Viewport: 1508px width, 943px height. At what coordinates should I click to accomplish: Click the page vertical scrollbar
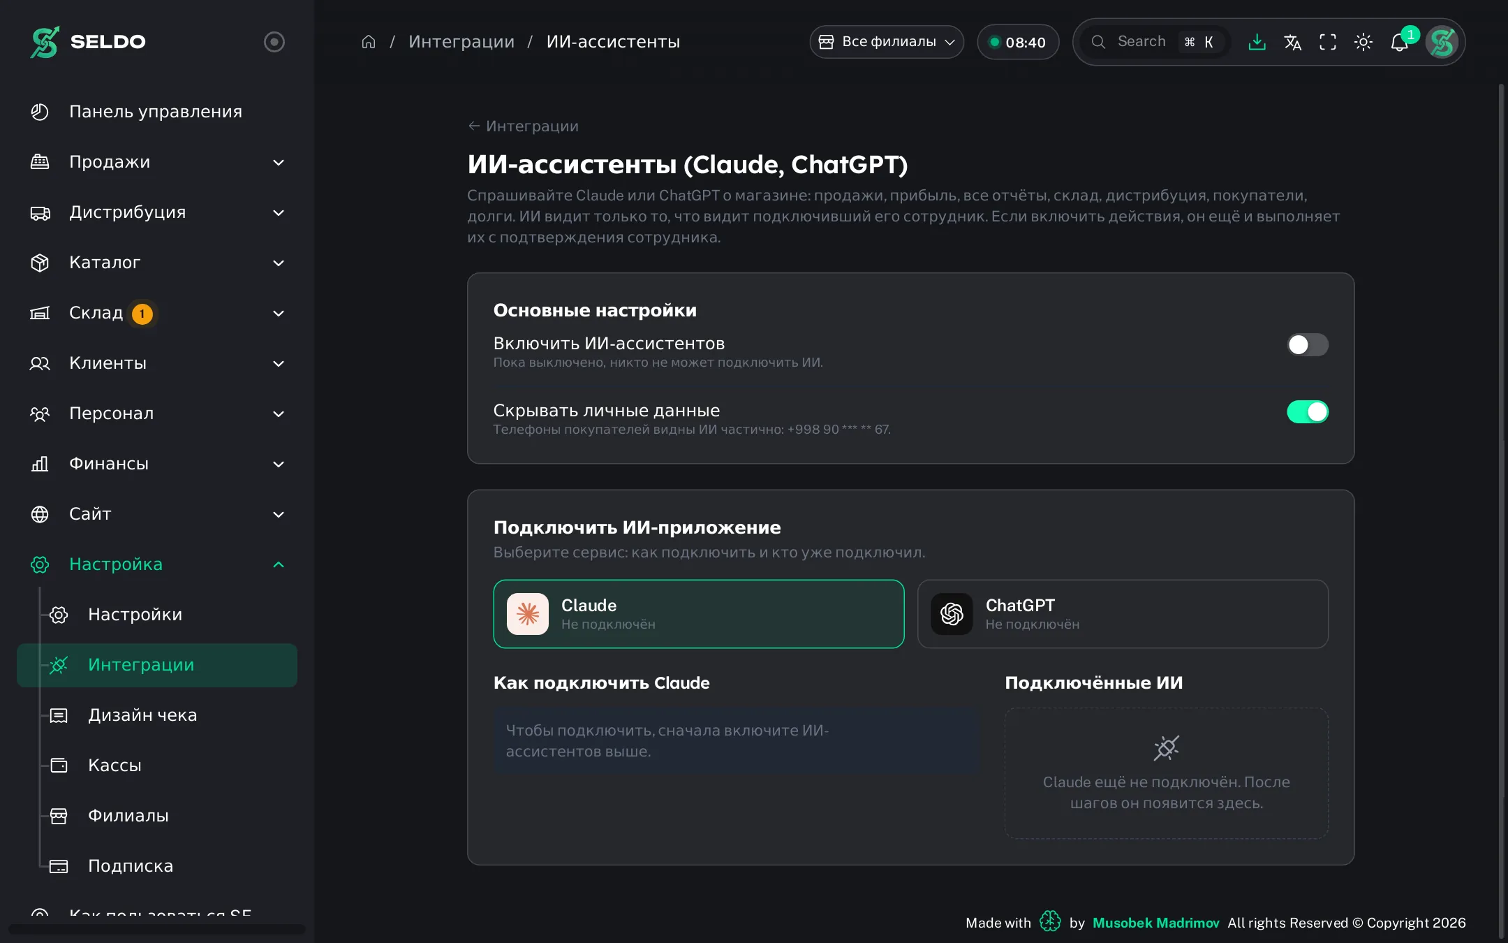click(1501, 510)
